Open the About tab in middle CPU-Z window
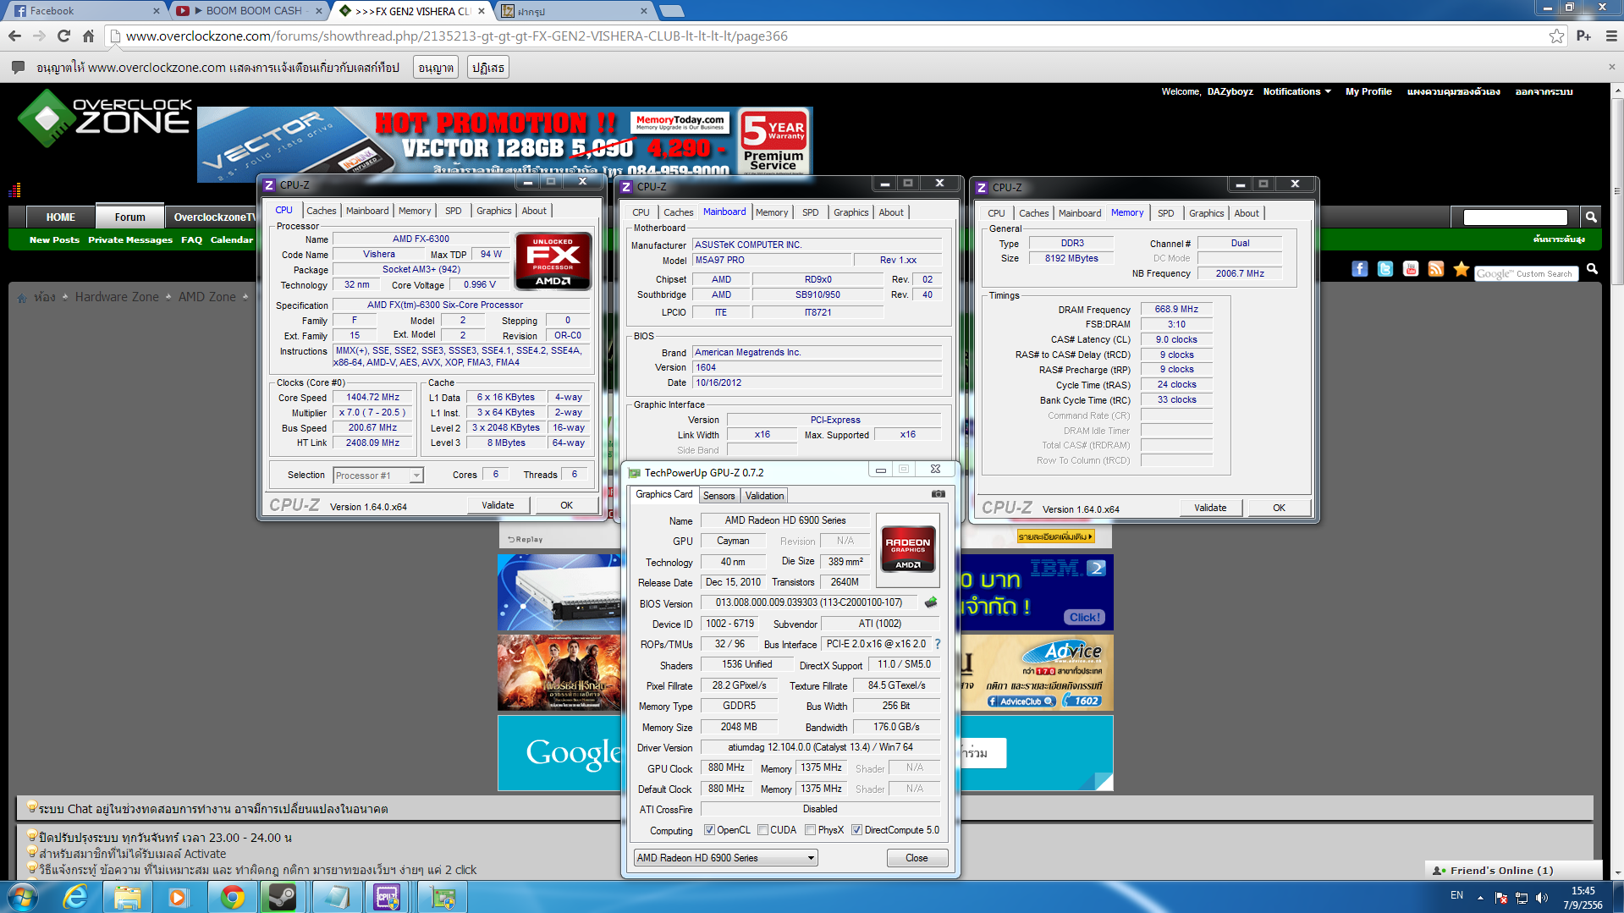The width and height of the screenshot is (1624, 913). click(x=891, y=212)
